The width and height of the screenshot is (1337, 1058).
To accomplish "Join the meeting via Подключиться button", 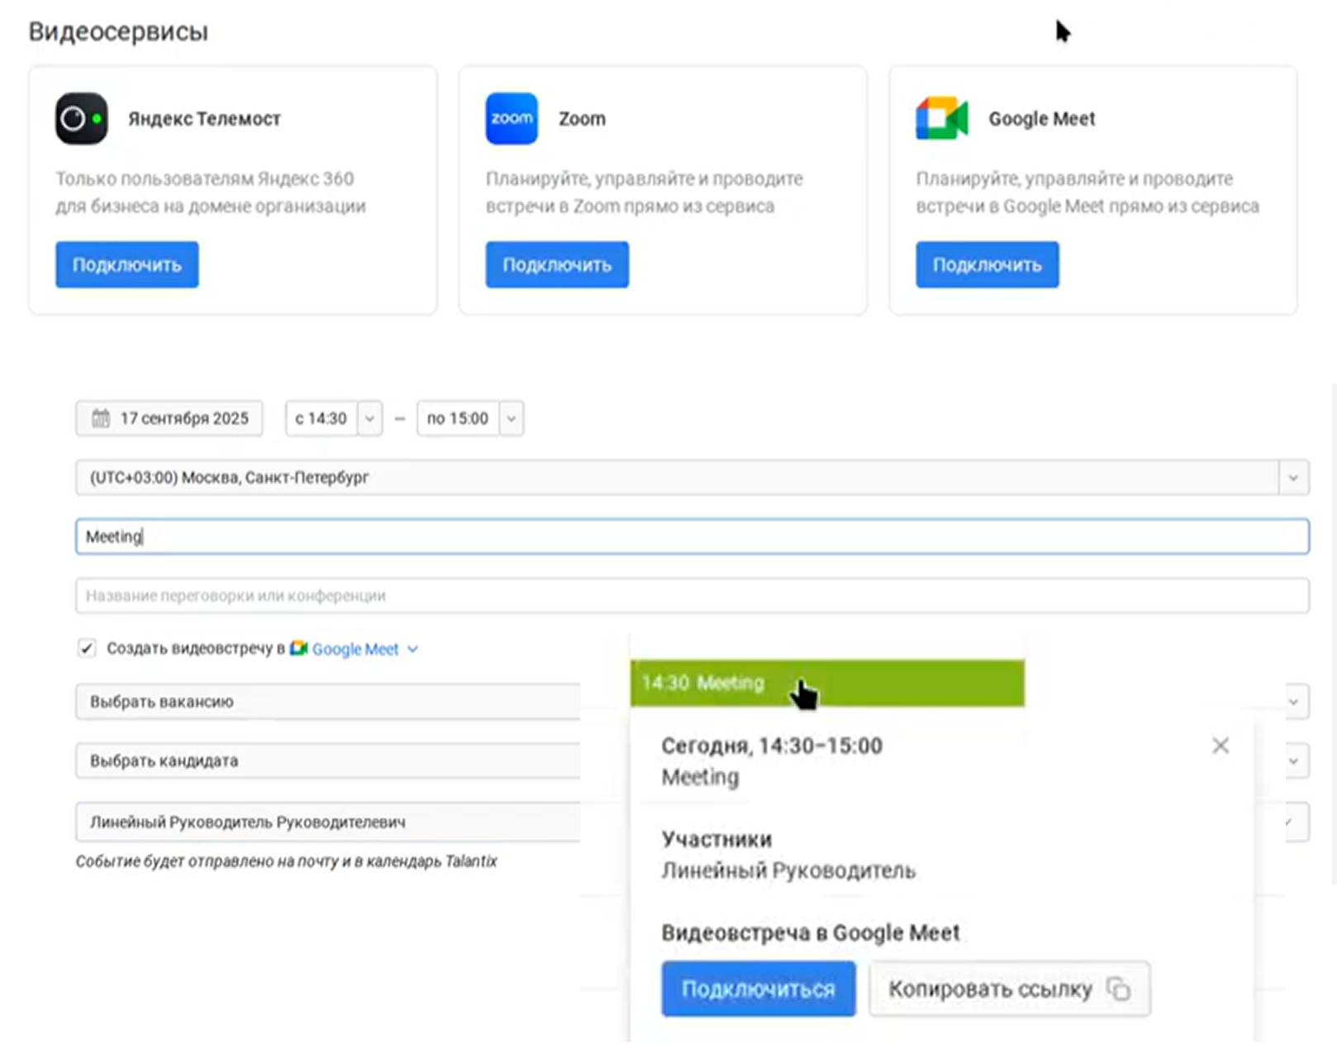I will (758, 989).
